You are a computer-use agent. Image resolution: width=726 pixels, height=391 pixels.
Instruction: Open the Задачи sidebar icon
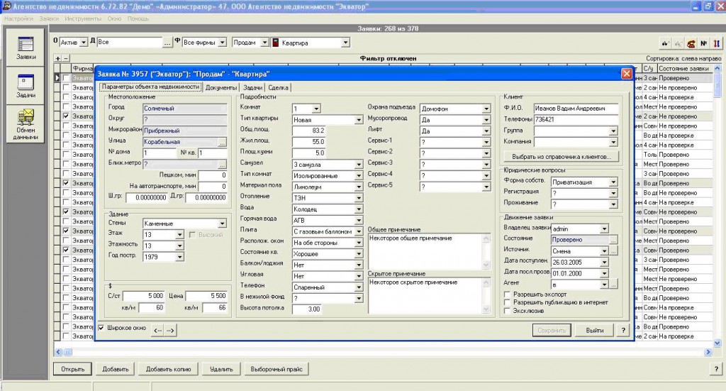pyautogui.click(x=26, y=82)
